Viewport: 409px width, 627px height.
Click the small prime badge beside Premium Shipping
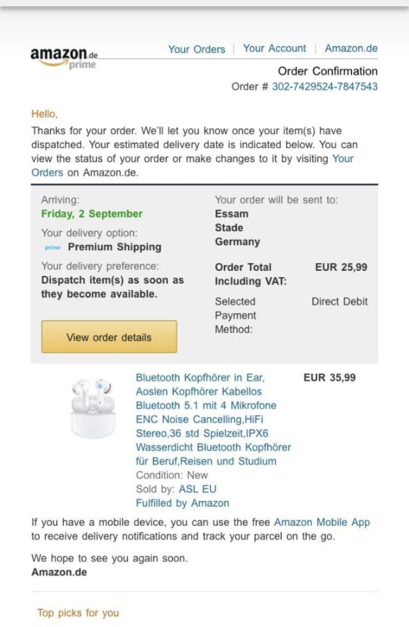tap(52, 248)
